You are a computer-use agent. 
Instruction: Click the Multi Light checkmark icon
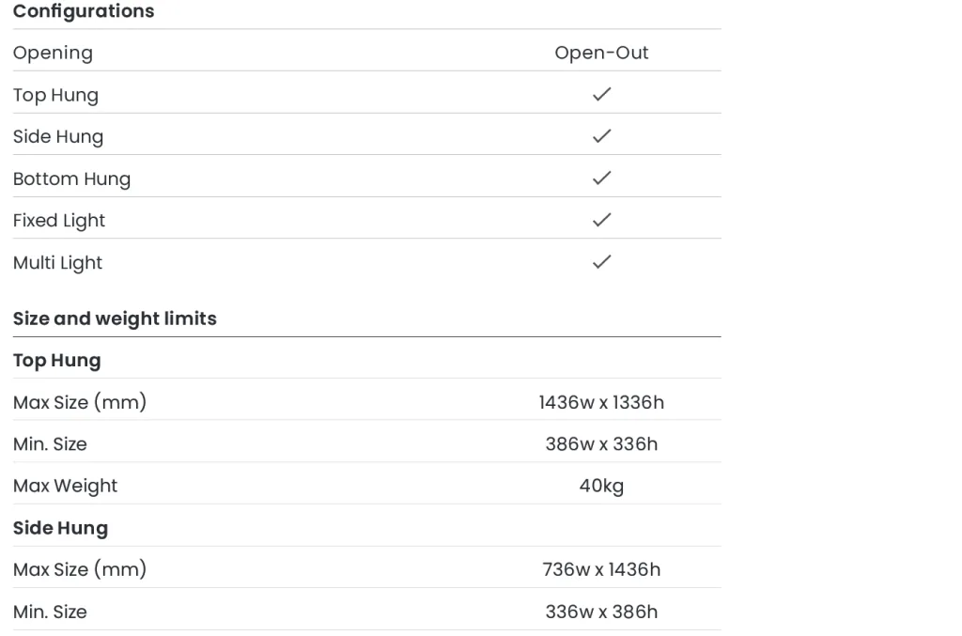[x=601, y=262]
